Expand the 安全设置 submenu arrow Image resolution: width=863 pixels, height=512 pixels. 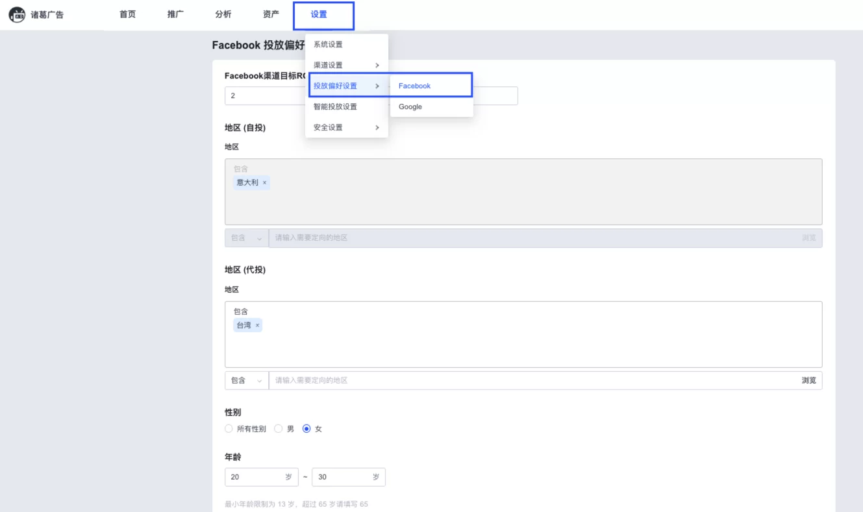click(x=377, y=128)
